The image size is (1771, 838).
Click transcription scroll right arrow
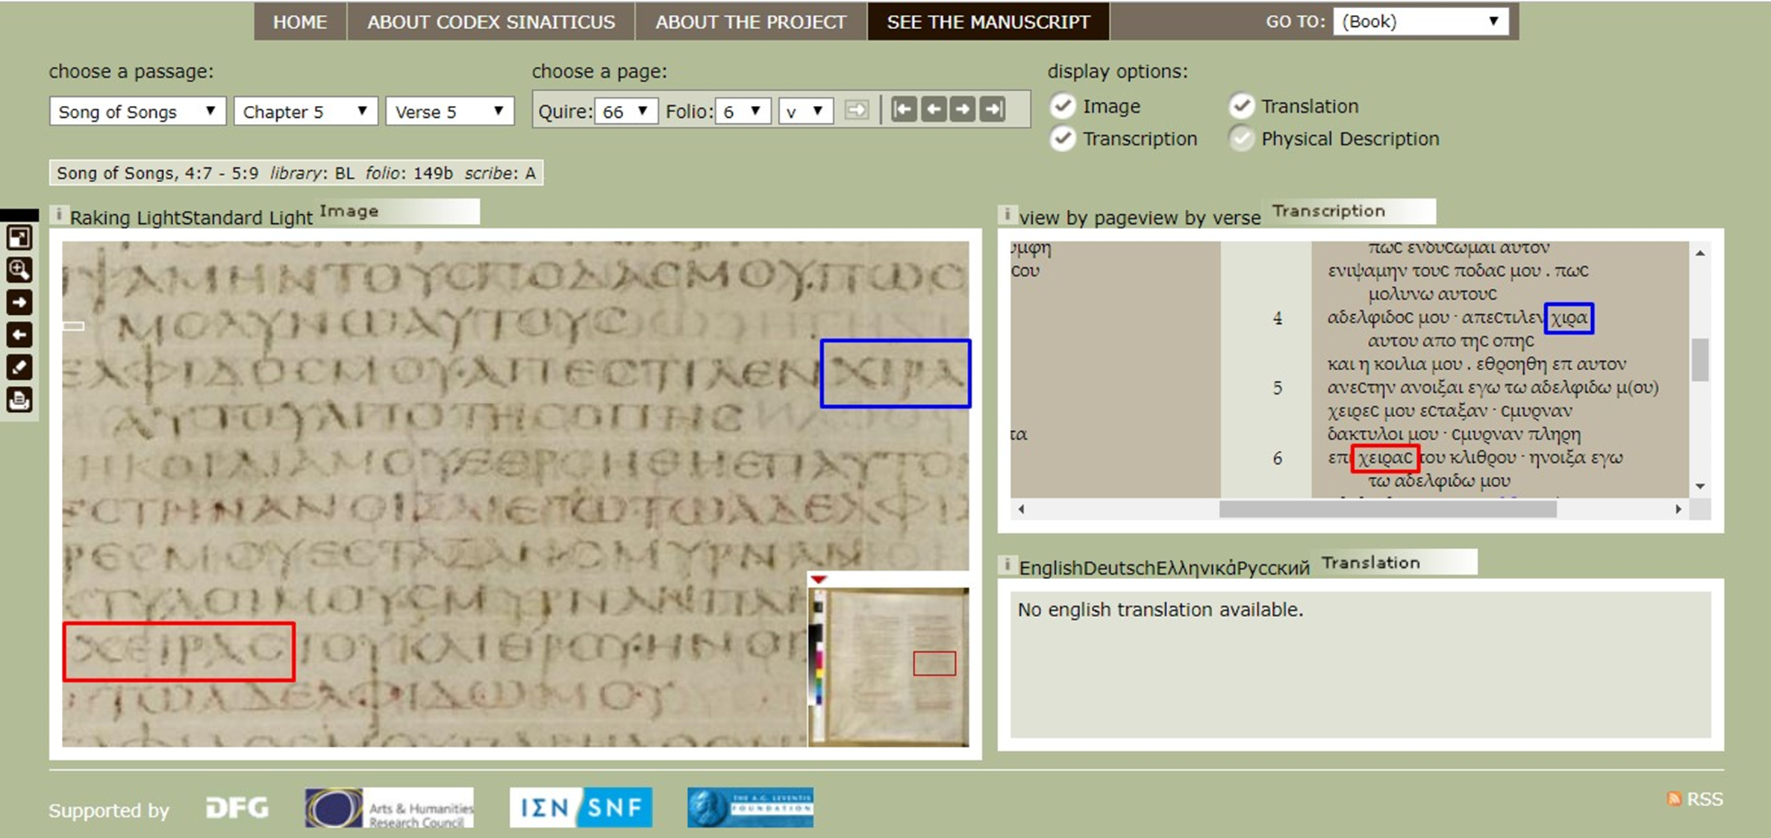pos(1678,509)
